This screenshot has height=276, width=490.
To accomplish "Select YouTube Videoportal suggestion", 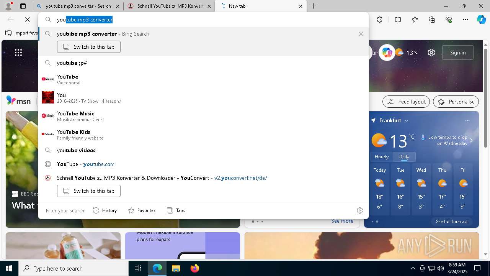I will [x=203, y=79].
